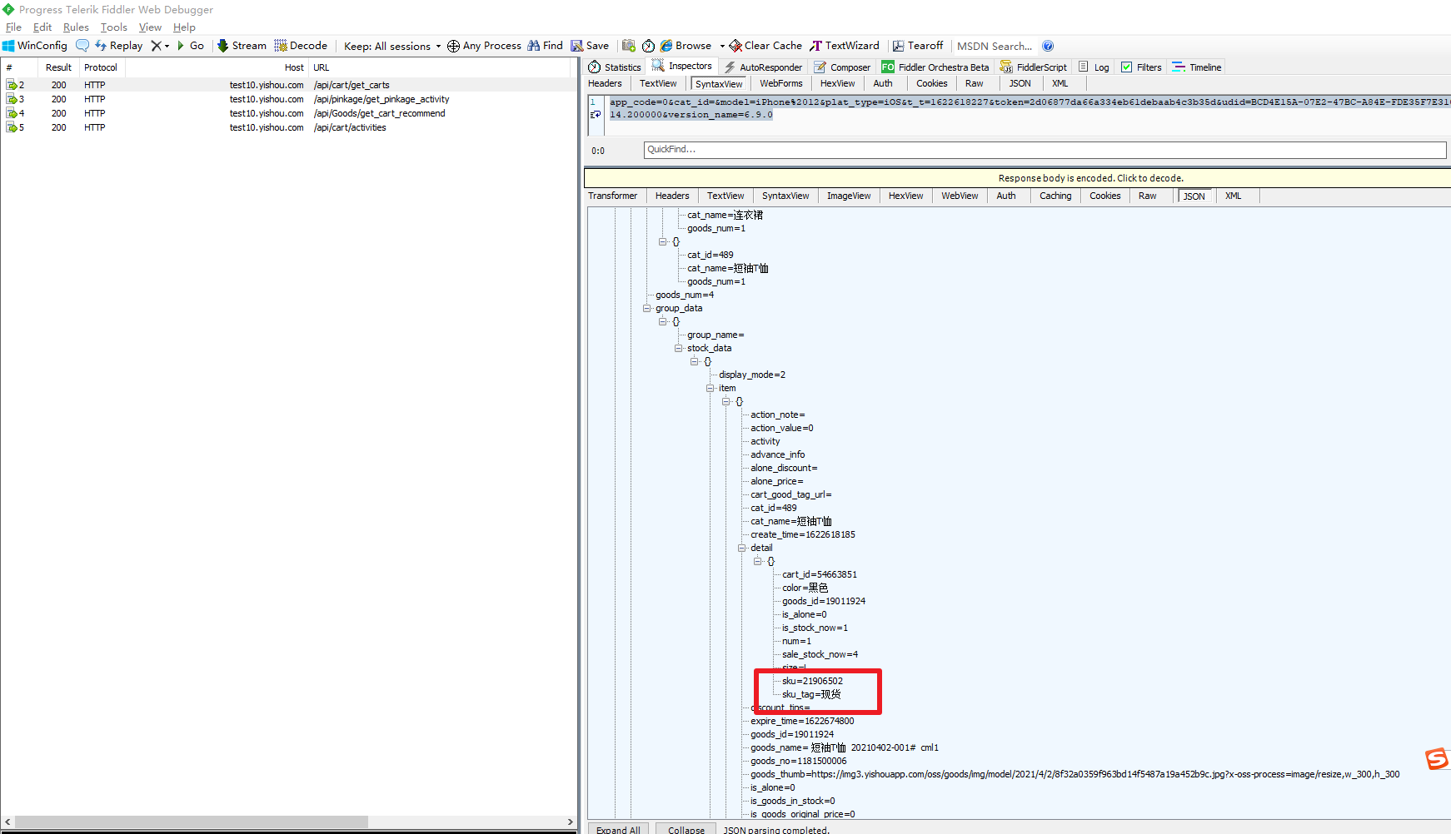The image size is (1451, 834).
Task: Open the AutoResponder tab
Action: click(763, 67)
